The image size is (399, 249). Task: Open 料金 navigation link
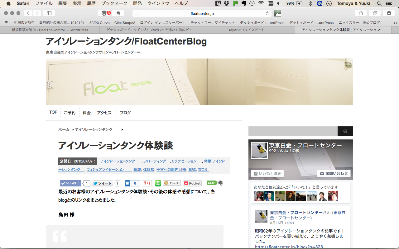pyautogui.click(x=87, y=113)
